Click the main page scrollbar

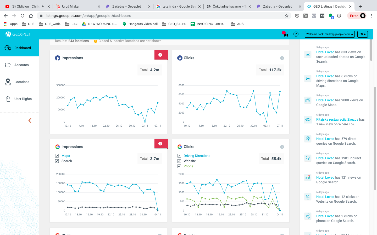tap(375, 138)
